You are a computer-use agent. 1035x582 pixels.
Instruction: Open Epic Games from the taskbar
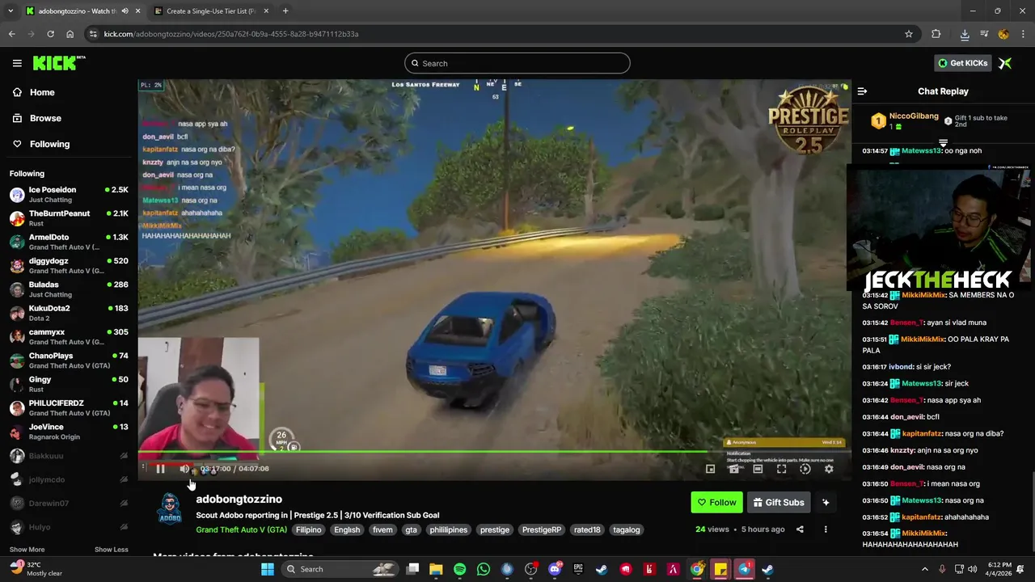[x=578, y=569]
